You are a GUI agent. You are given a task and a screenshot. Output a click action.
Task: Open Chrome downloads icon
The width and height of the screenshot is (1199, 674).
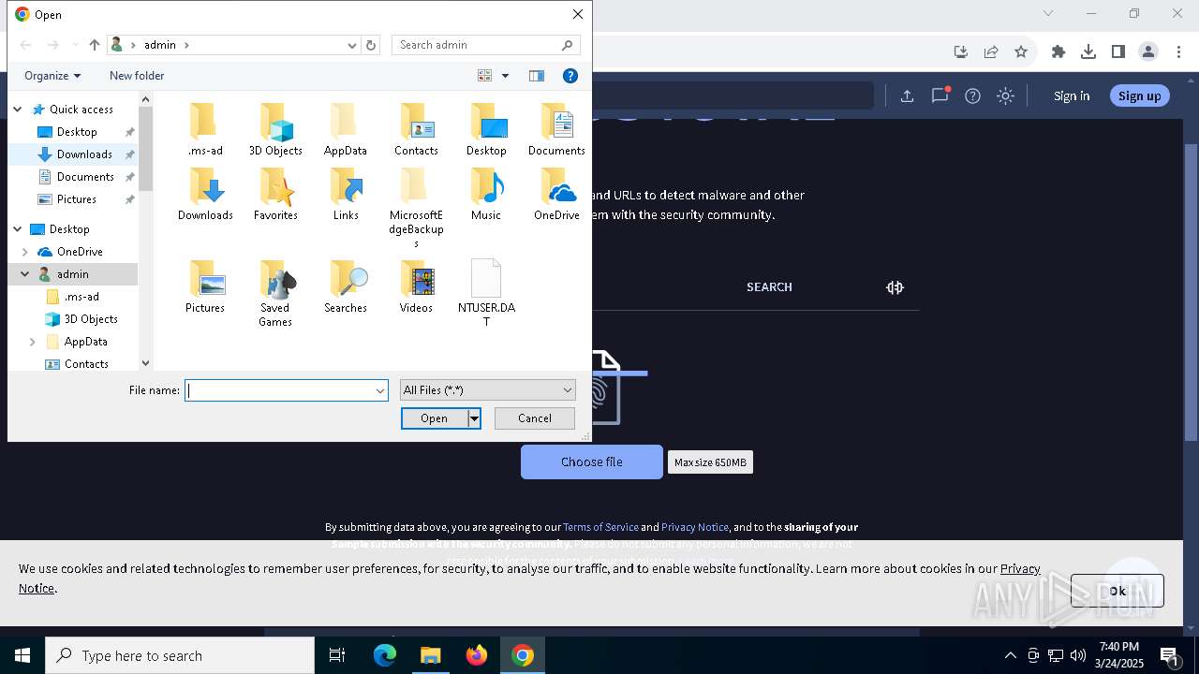pos(1088,51)
